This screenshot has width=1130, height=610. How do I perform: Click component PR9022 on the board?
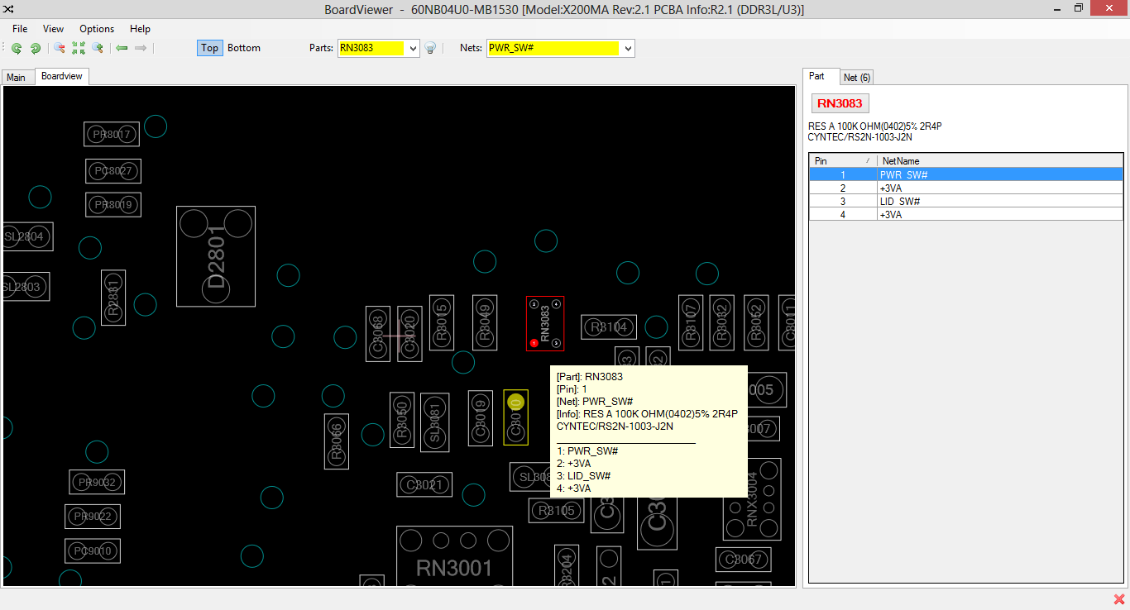pos(93,517)
